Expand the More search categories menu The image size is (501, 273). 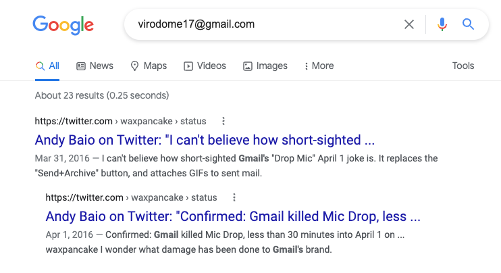click(319, 66)
